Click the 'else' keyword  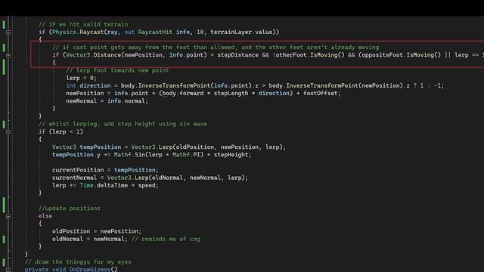tap(45, 216)
